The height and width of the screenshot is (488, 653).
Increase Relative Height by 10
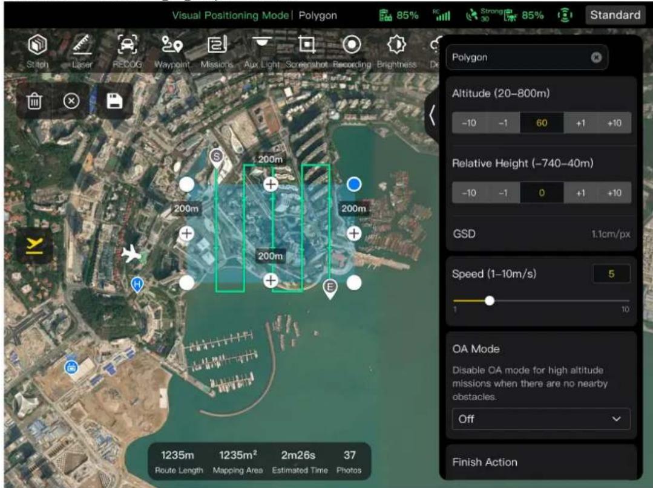click(x=614, y=193)
